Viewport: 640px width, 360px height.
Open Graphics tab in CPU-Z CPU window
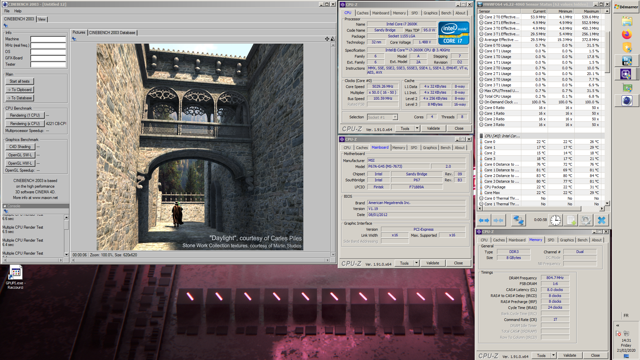pos(430,13)
